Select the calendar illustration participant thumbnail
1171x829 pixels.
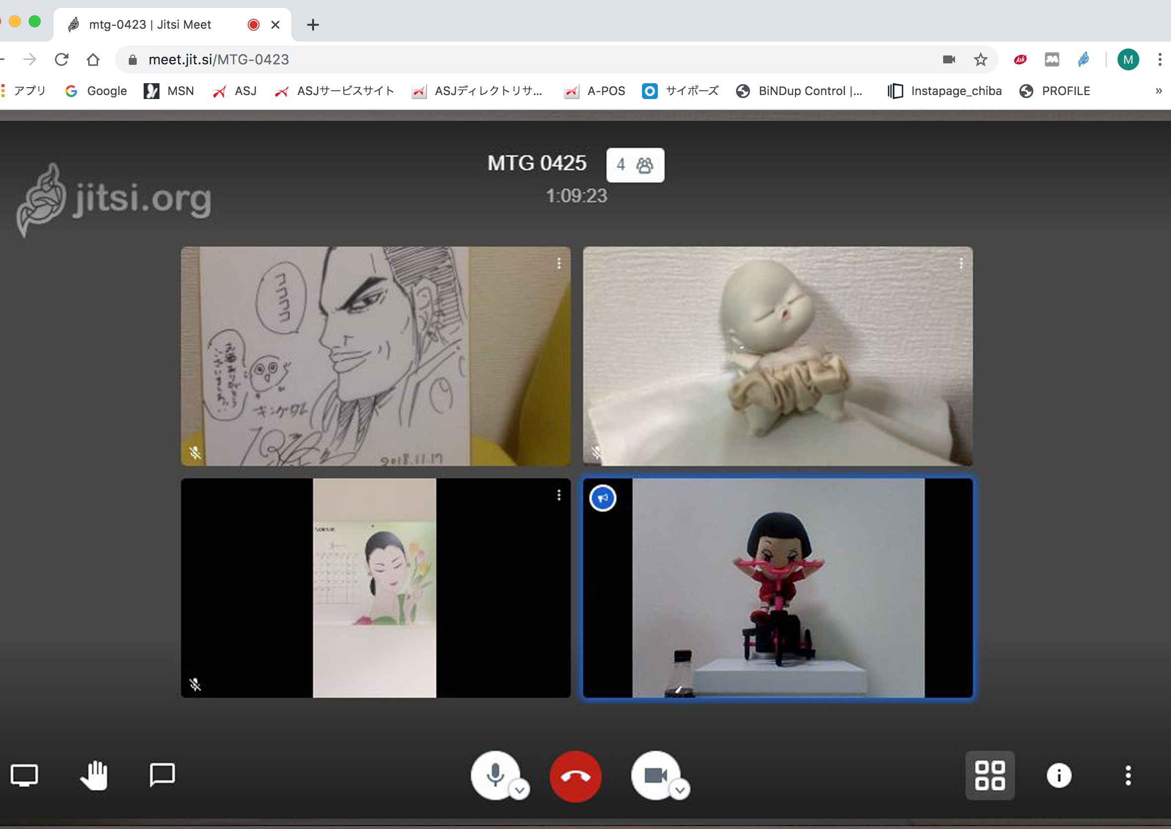(x=375, y=587)
